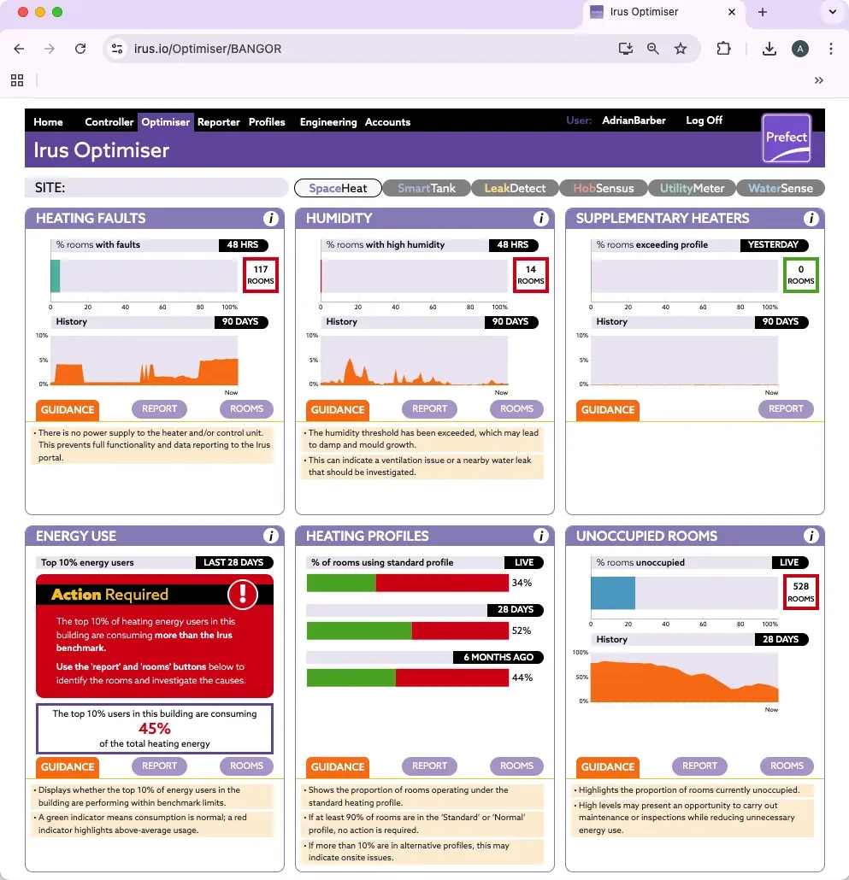Click the Log Off link
Viewport: 849px width, 880px height.
click(704, 120)
